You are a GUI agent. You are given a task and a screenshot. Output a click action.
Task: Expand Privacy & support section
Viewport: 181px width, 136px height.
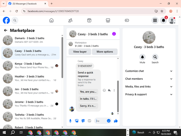(x=149, y=94)
